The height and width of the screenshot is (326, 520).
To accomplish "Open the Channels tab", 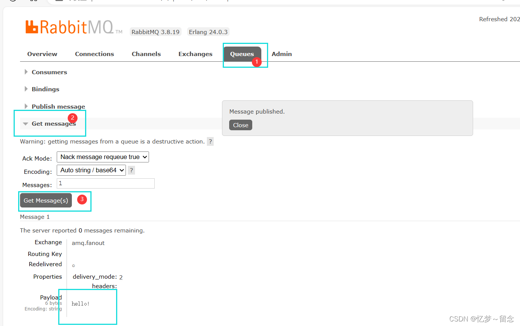I will (146, 54).
